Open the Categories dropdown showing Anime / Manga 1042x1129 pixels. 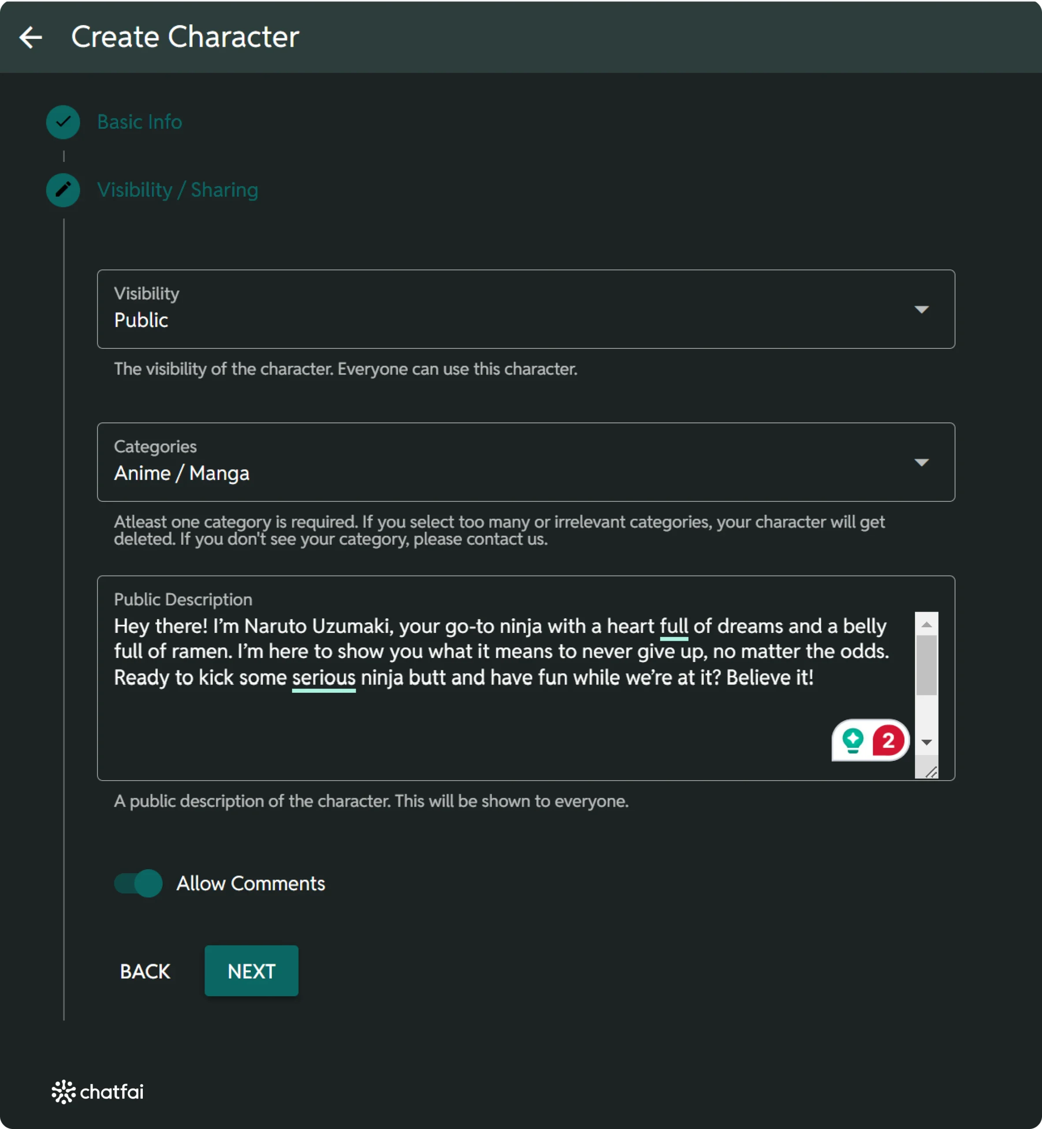click(525, 462)
